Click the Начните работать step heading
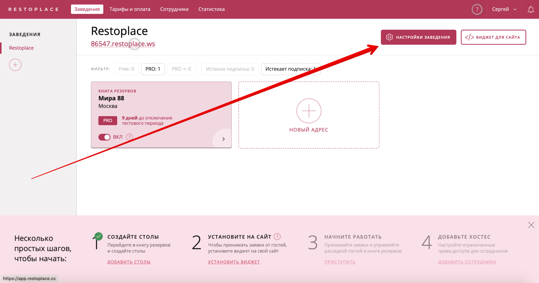This screenshot has height=283, width=539. pyautogui.click(x=353, y=237)
